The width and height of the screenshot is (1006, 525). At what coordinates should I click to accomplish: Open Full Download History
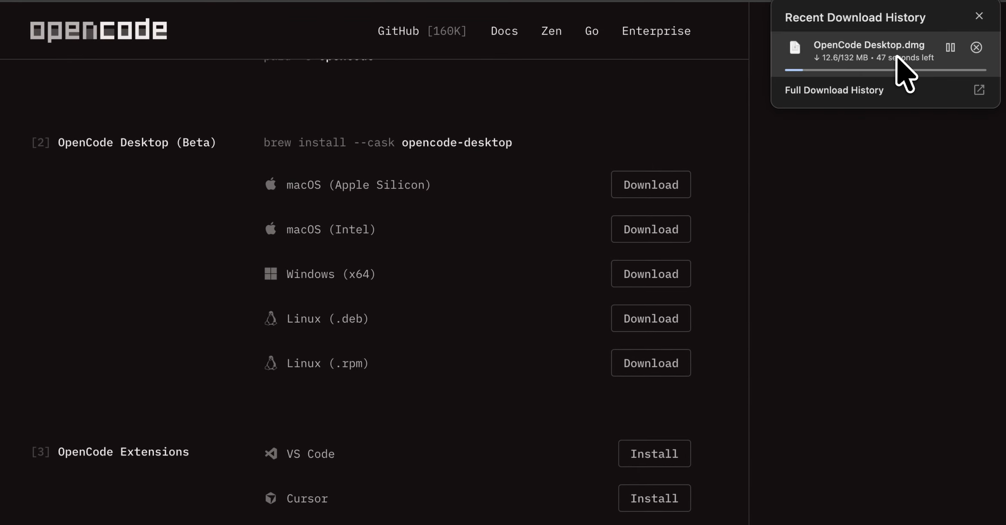click(834, 90)
